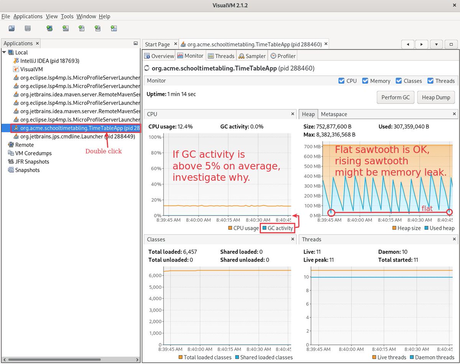The image size is (460, 364).
Task: Select the Heap memory tab
Action: coord(308,114)
